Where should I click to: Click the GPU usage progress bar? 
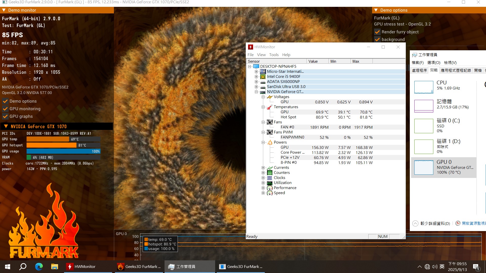pyautogui.click(x=63, y=151)
